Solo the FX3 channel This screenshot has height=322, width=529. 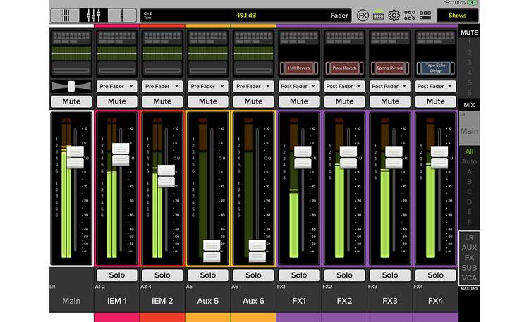click(390, 275)
